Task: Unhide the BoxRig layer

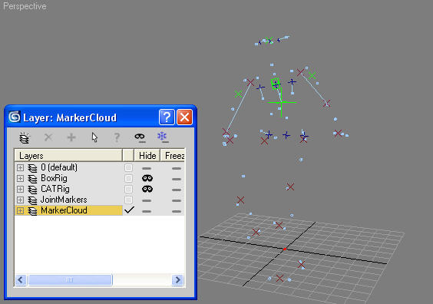Action: pyautogui.click(x=147, y=178)
